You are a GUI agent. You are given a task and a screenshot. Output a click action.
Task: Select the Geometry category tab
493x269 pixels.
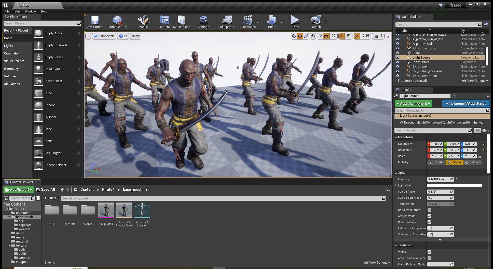click(x=17, y=69)
